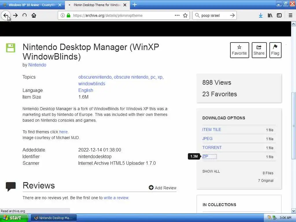296x222 pixels.
Task: Go forward with the forward arrow
Action: tap(16, 16)
